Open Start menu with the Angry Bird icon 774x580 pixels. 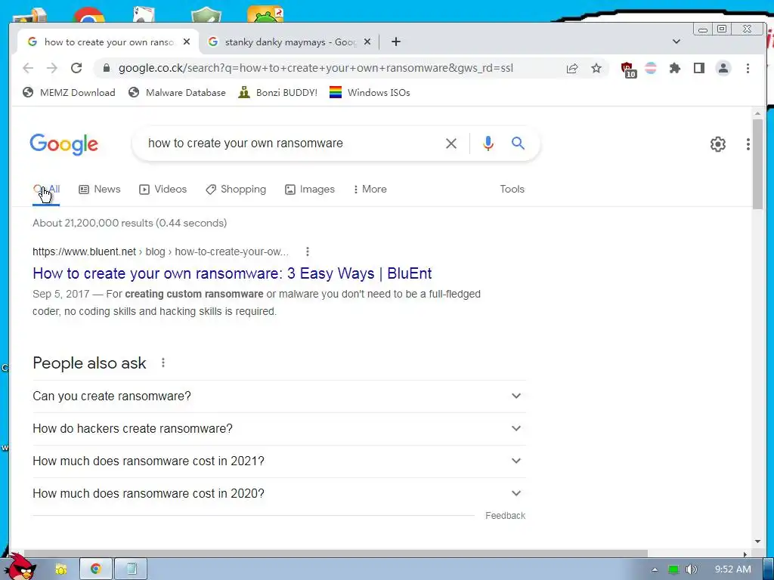click(20, 567)
